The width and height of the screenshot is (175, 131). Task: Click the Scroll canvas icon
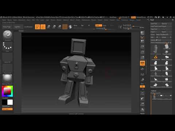coord(143,41)
